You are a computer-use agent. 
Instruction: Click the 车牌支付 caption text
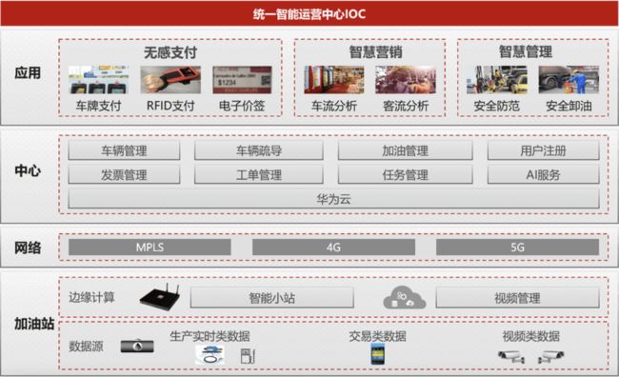click(98, 106)
